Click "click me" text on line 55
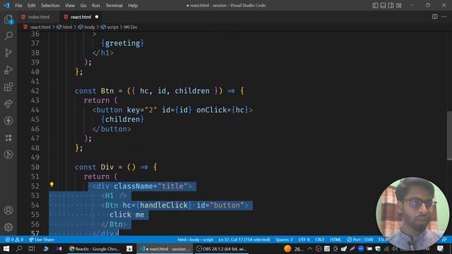 tap(127, 214)
